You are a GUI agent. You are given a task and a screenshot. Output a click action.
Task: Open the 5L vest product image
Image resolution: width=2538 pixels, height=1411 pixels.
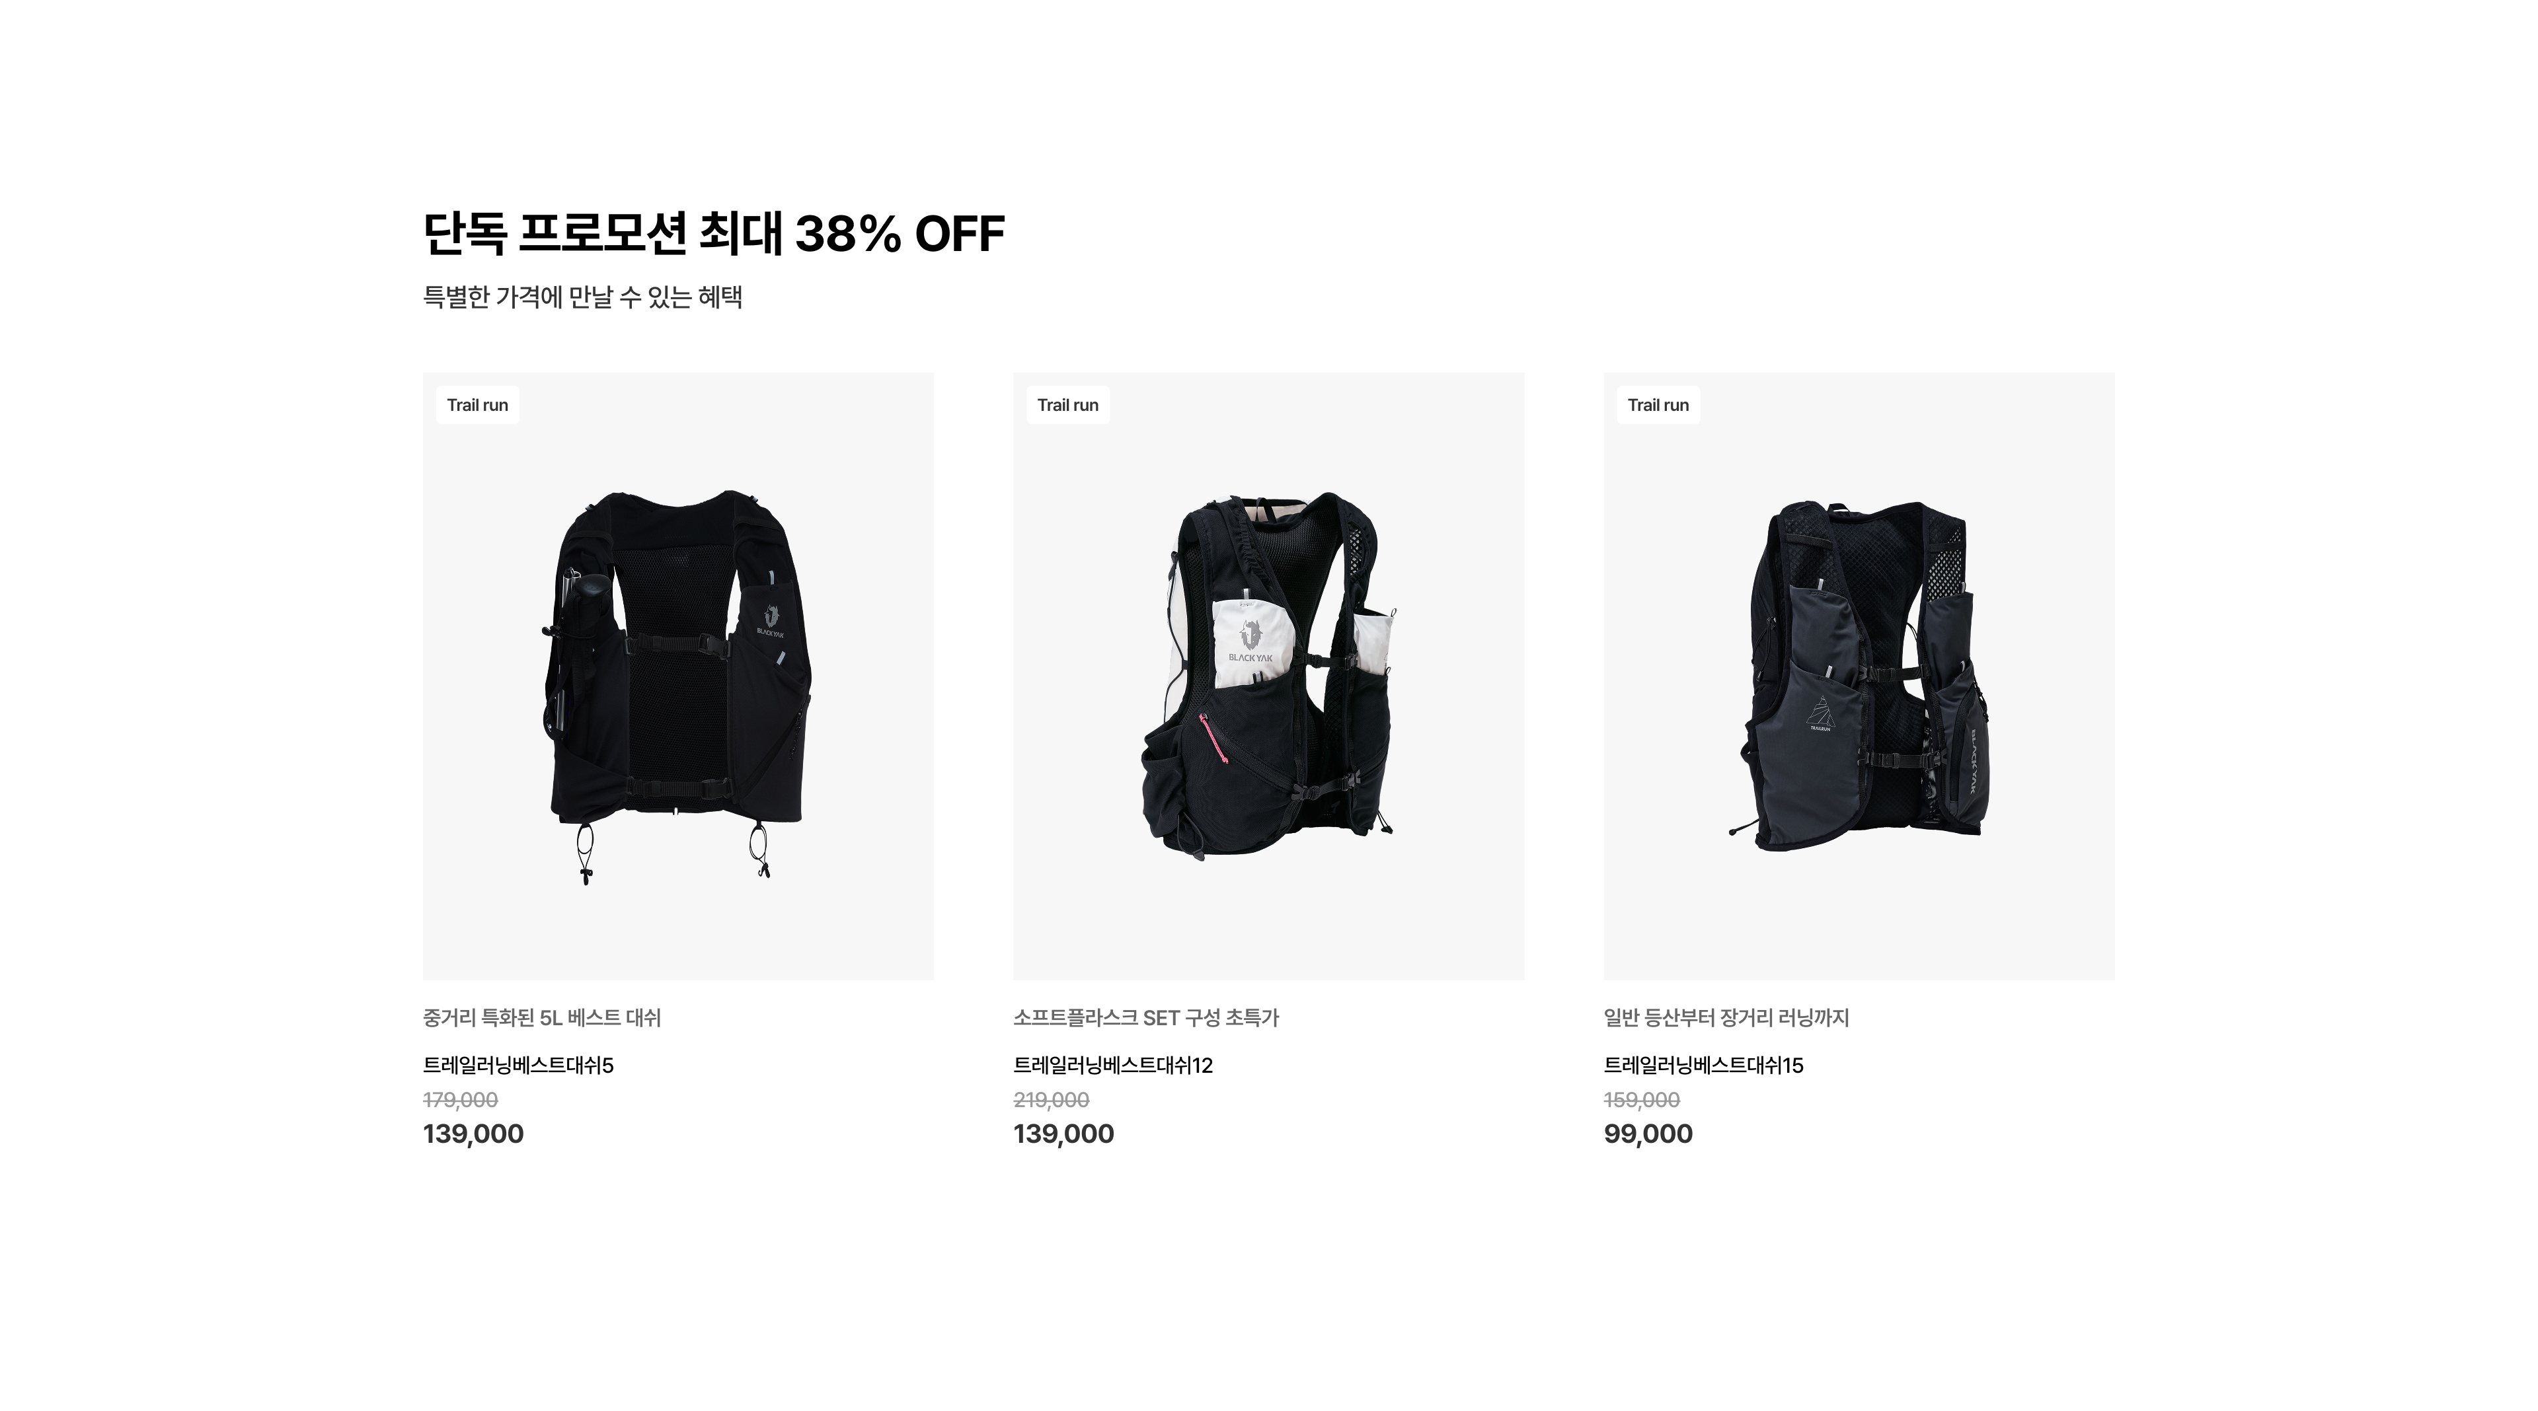678,676
